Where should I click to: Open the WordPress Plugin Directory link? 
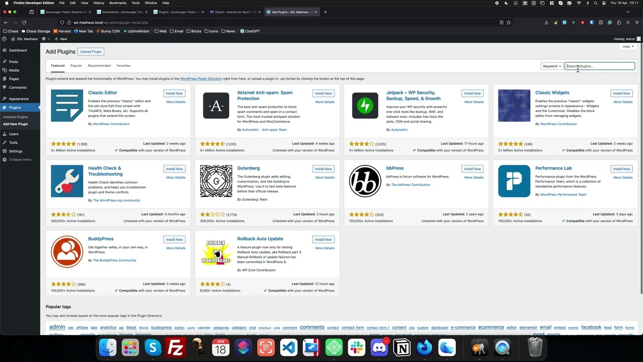(201, 78)
